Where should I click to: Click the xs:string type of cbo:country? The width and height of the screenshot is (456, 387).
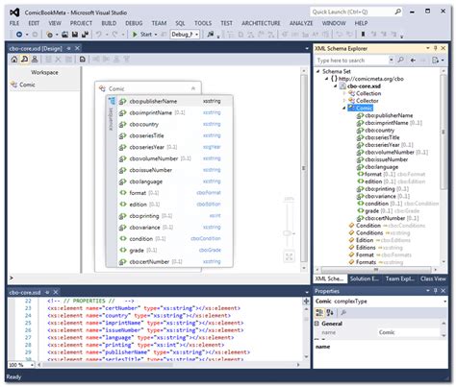tap(212, 124)
